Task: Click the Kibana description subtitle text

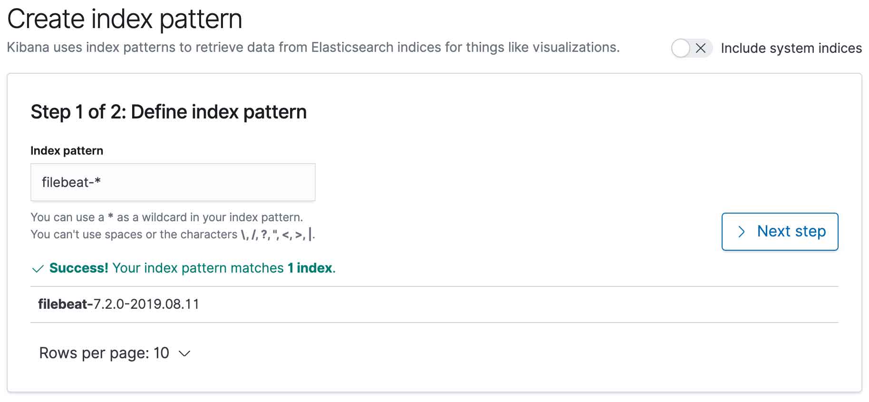Action: pyautogui.click(x=313, y=48)
